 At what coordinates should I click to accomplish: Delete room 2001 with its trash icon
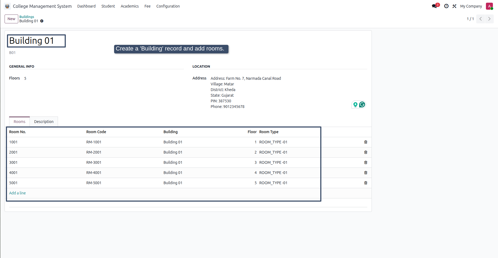click(366, 152)
